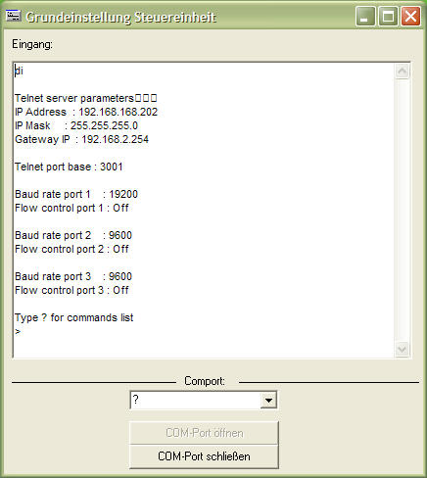427x478 pixels.
Task: Click inside the Comport field showing '?'
Action: (x=196, y=400)
